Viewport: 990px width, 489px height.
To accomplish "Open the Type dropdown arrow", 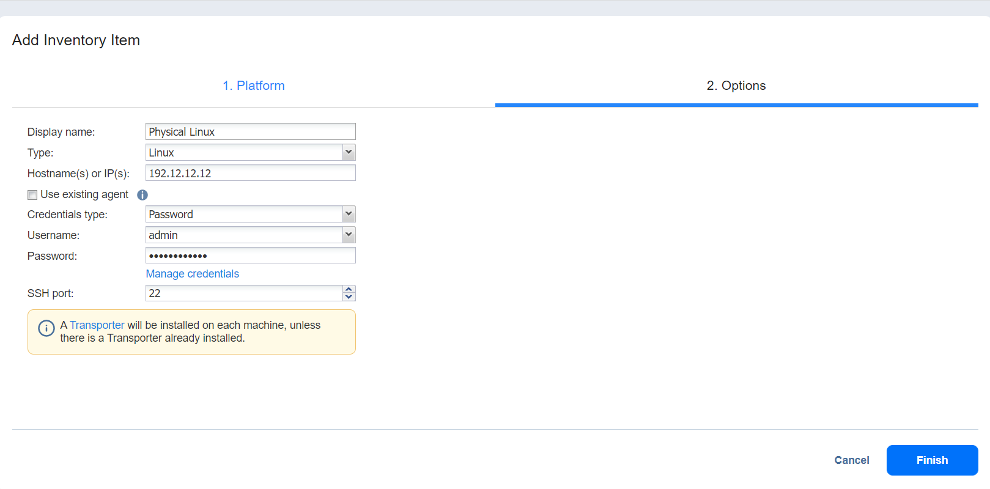I will [349, 152].
